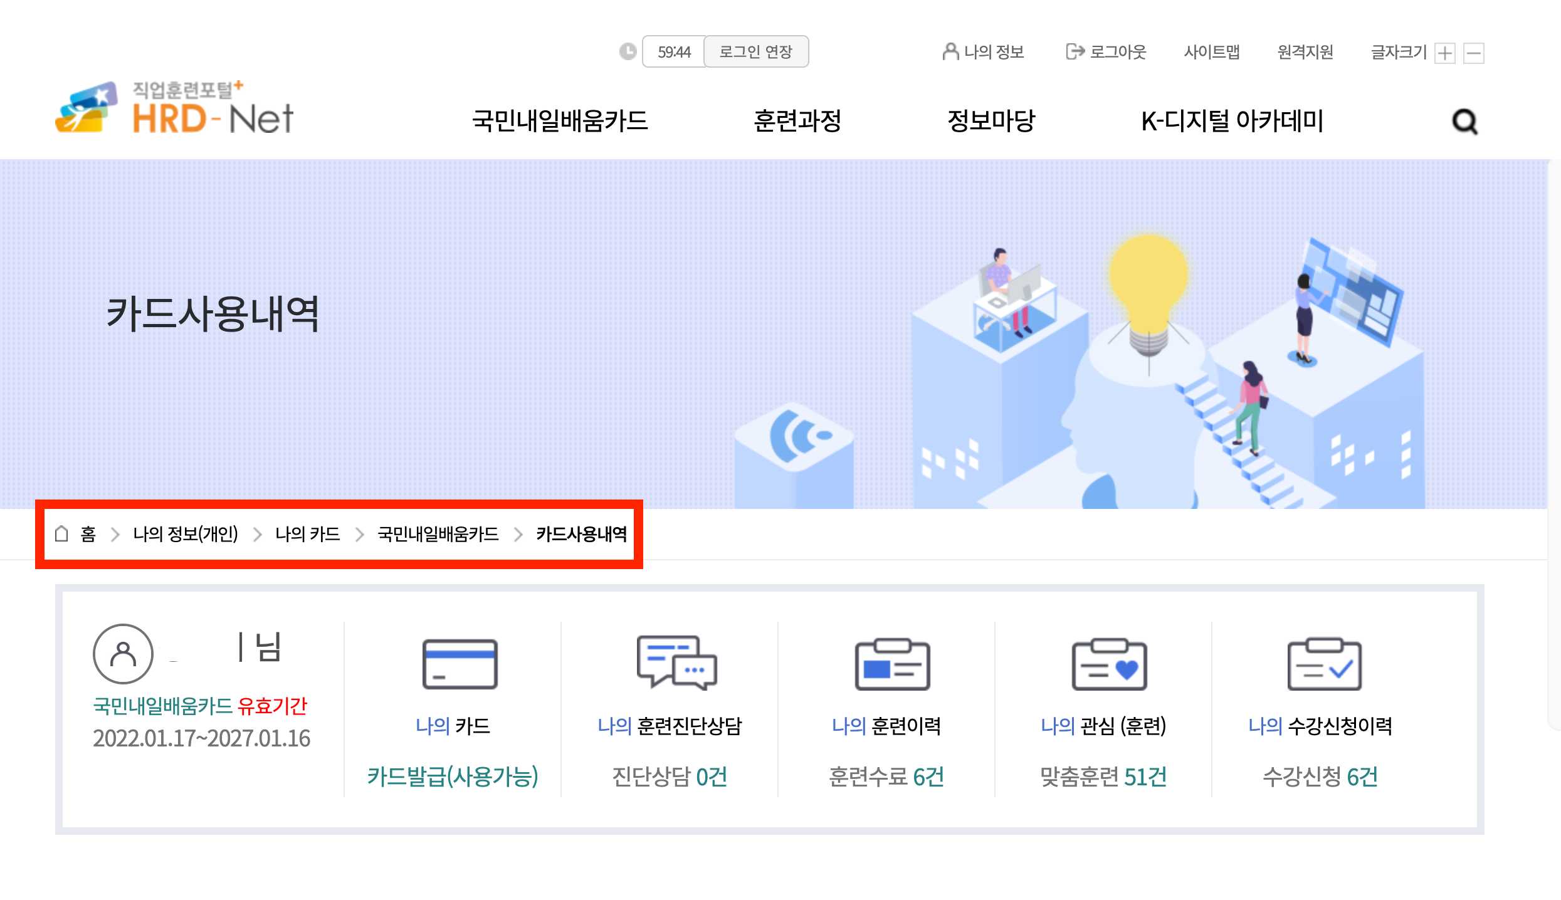Open the 훈련과정 main menu
The width and height of the screenshot is (1561, 900).
pyautogui.click(x=797, y=120)
